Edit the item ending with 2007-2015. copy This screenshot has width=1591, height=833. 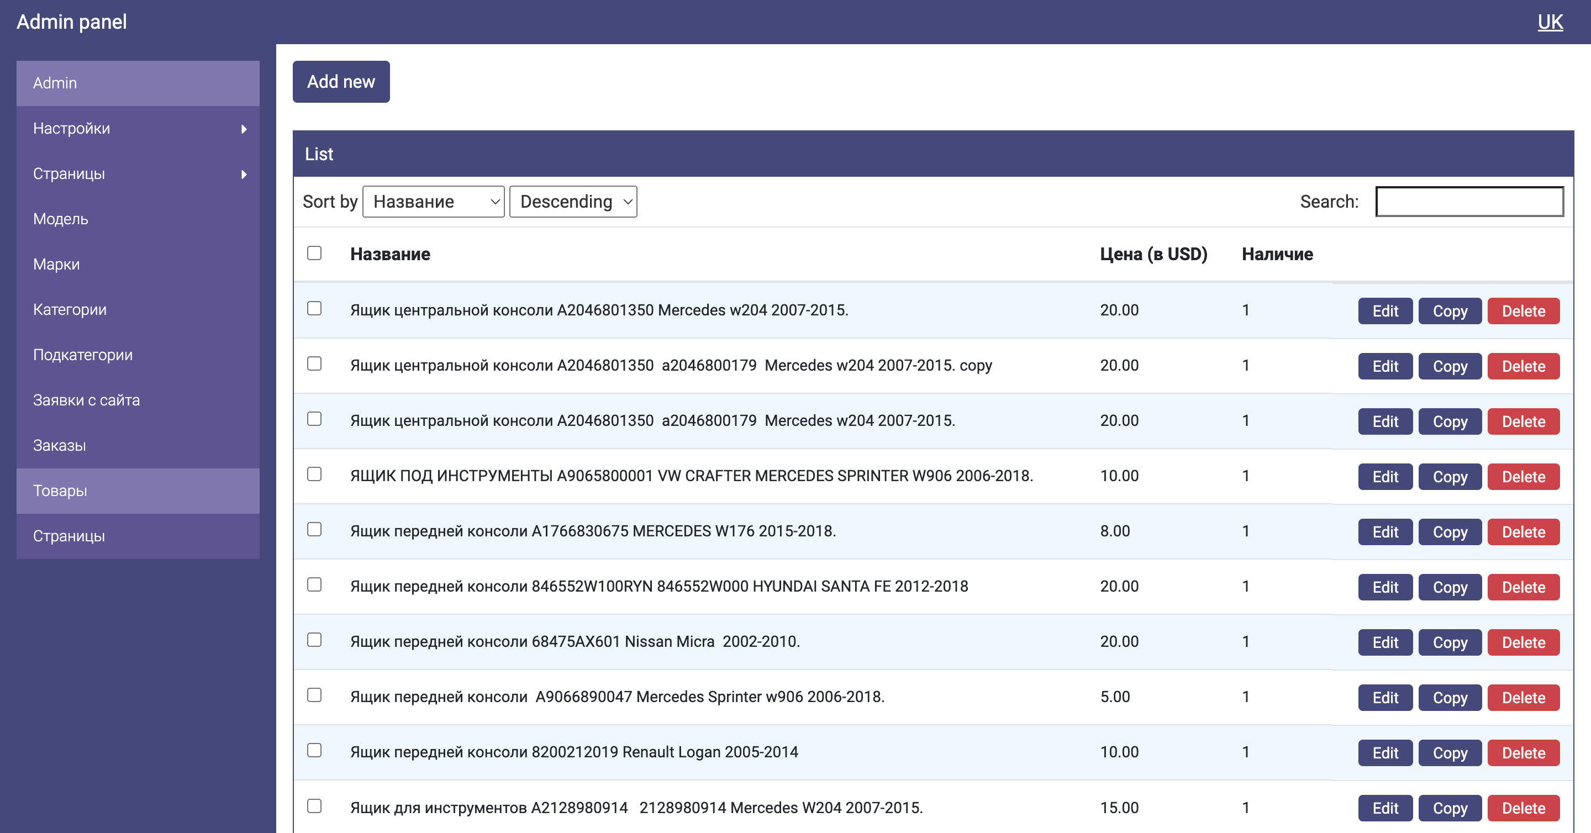pyautogui.click(x=1385, y=366)
